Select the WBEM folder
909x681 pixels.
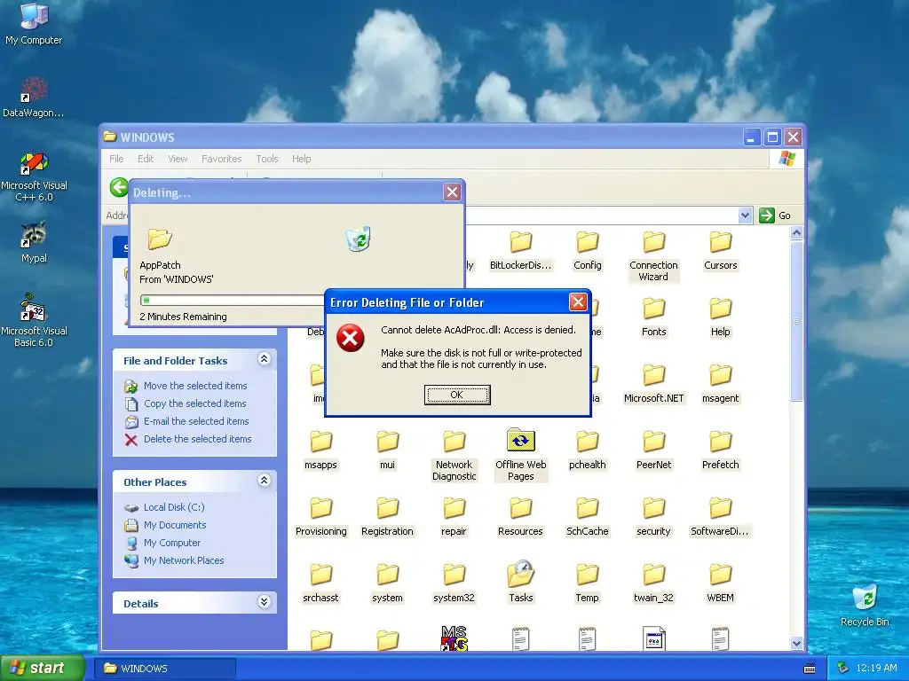721,583
